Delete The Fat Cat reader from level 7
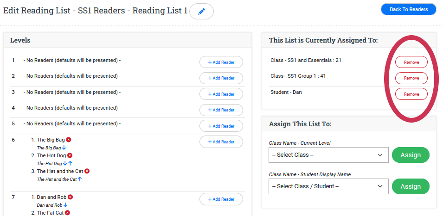This screenshot has height=216, width=443. 67,213
